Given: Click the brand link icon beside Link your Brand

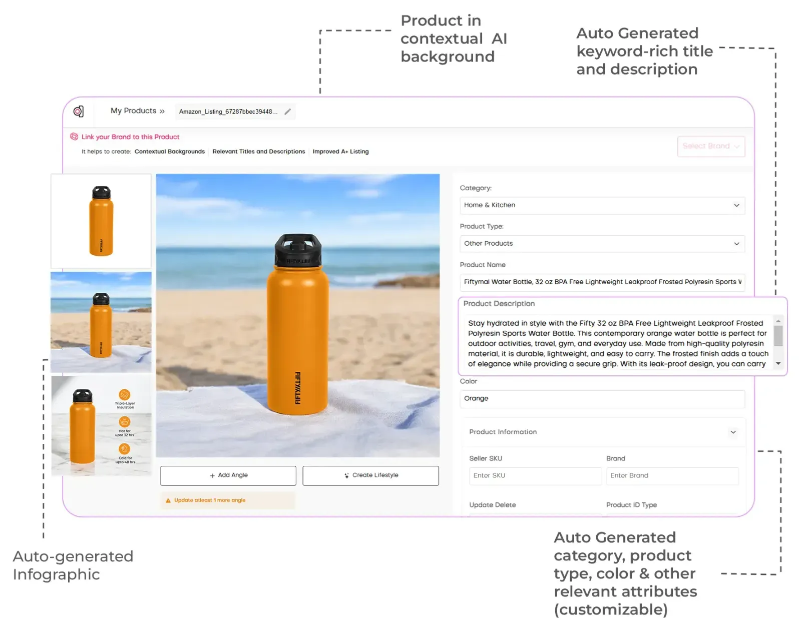Looking at the screenshot, I should tap(74, 137).
